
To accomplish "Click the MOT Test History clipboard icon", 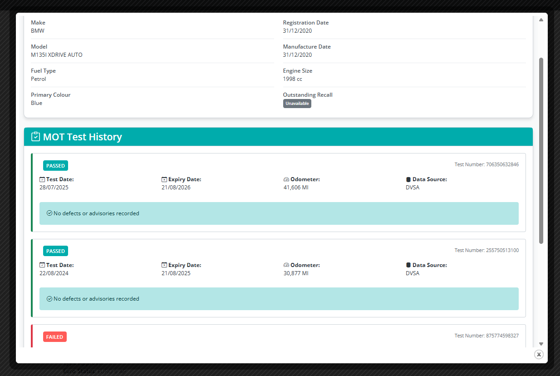I will pos(35,137).
